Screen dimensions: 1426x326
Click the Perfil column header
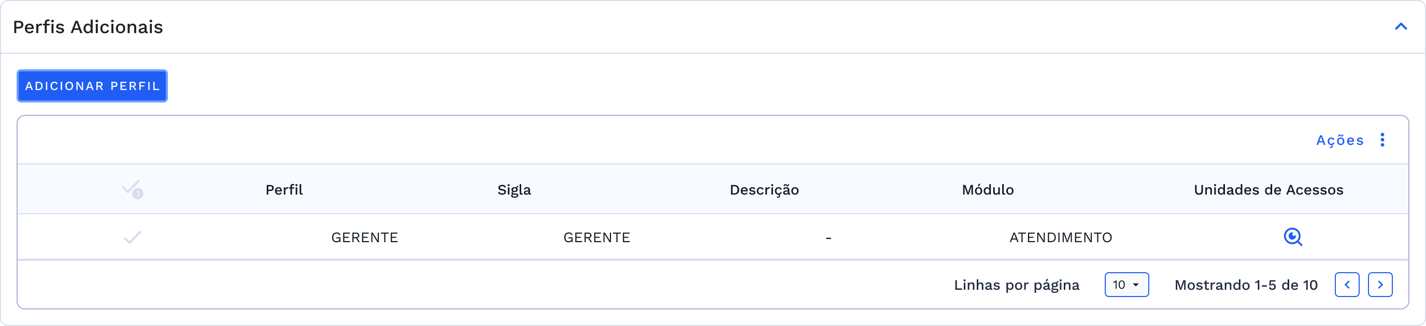(x=283, y=189)
